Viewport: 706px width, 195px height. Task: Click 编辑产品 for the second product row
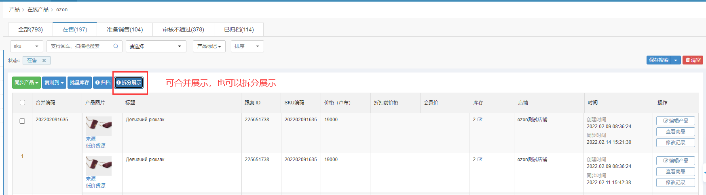[x=675, y=161]
